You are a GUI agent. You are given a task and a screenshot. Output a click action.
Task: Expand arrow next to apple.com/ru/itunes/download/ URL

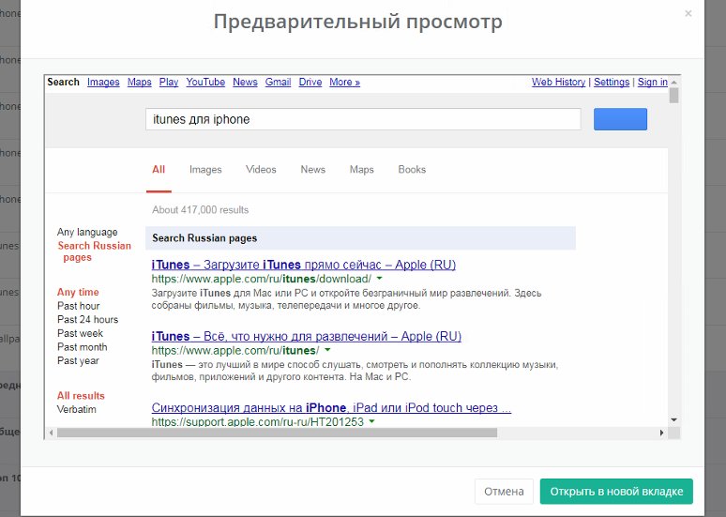(380, 279)
